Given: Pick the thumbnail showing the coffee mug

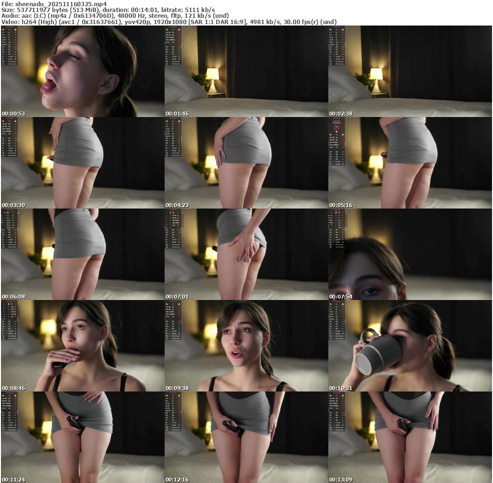Looking at the screenshot, I should 410,346.
